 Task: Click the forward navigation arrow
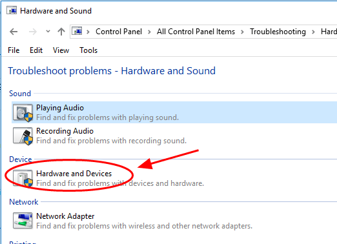pos(33,32)
